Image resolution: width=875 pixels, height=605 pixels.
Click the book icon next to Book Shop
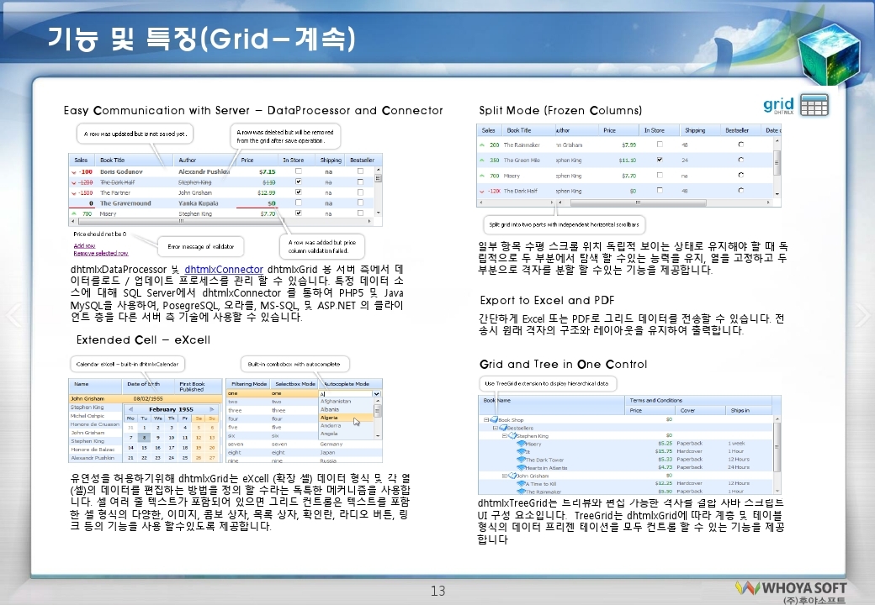point(494,419)
